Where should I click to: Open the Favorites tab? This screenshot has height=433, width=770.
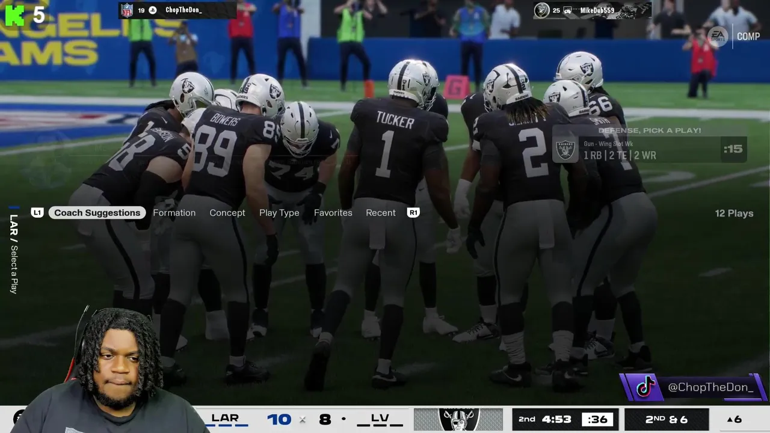click(333, 213)
